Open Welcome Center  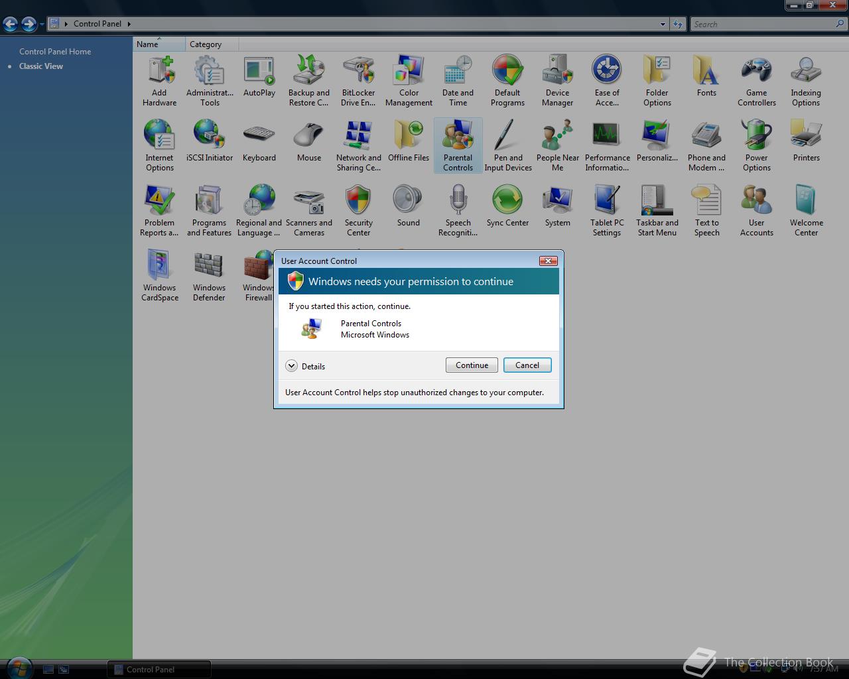(807, 211)
